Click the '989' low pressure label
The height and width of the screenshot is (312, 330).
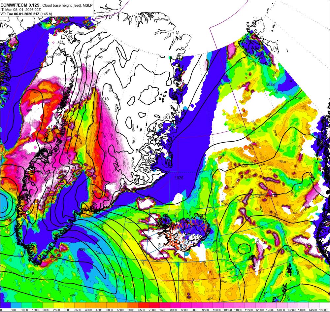pyautogui.click(x=82, y=250)
